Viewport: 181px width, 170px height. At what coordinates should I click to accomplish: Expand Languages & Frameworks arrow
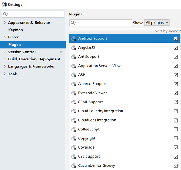coord(5,67)
